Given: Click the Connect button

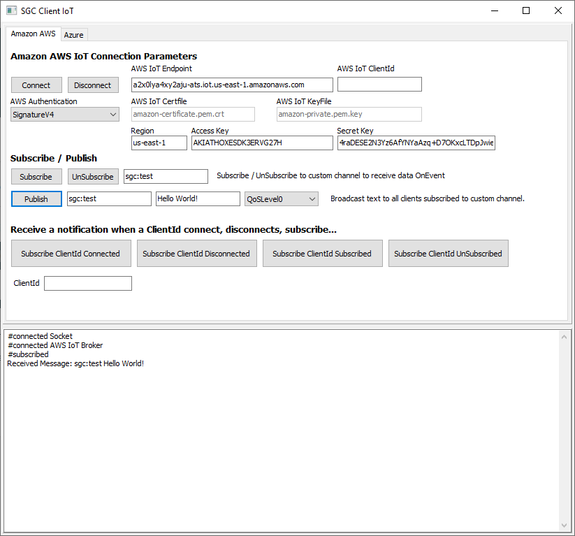Looking at the screenshot, I should (x=36, y=85).
